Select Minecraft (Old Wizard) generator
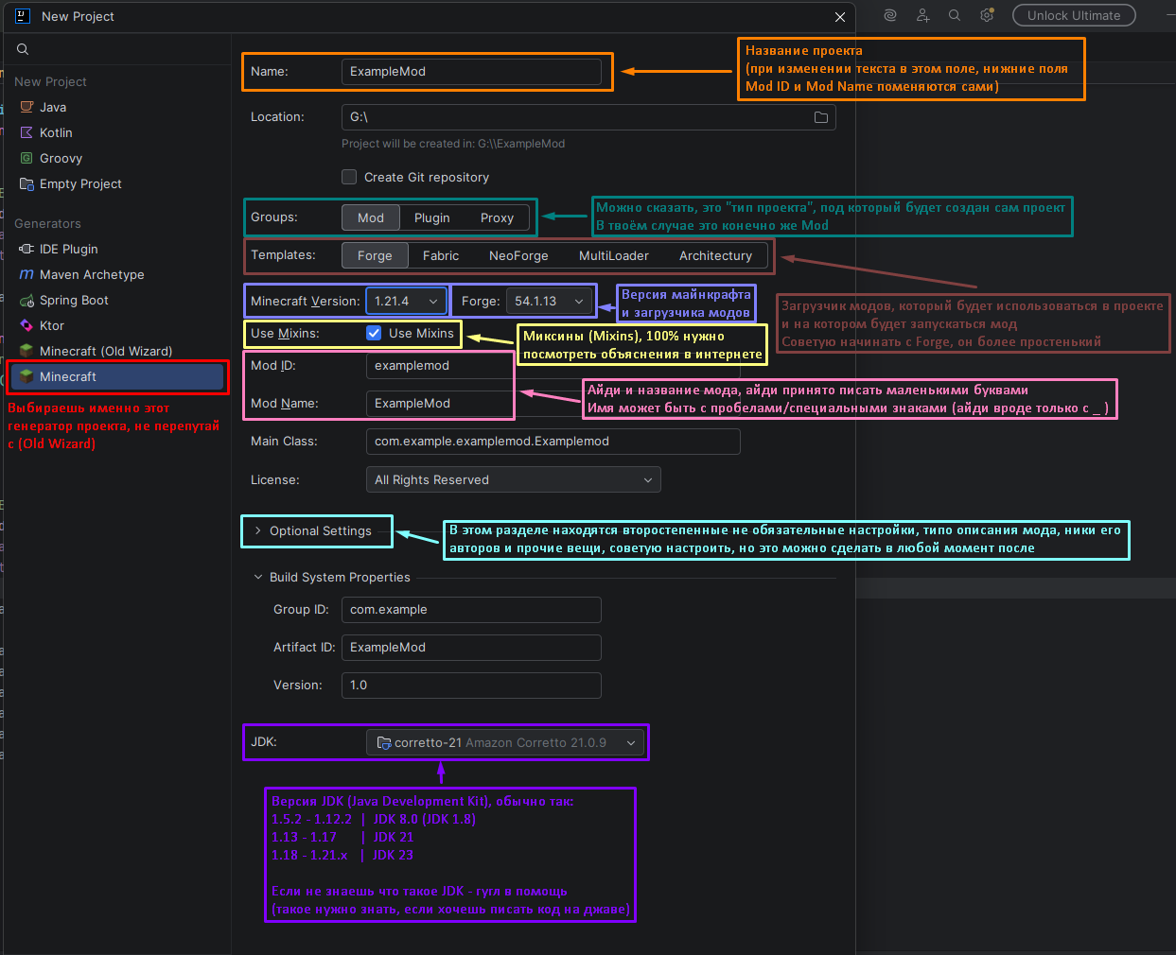The width and height of the screenshot is (1176, 955). [x=105, y=351]
